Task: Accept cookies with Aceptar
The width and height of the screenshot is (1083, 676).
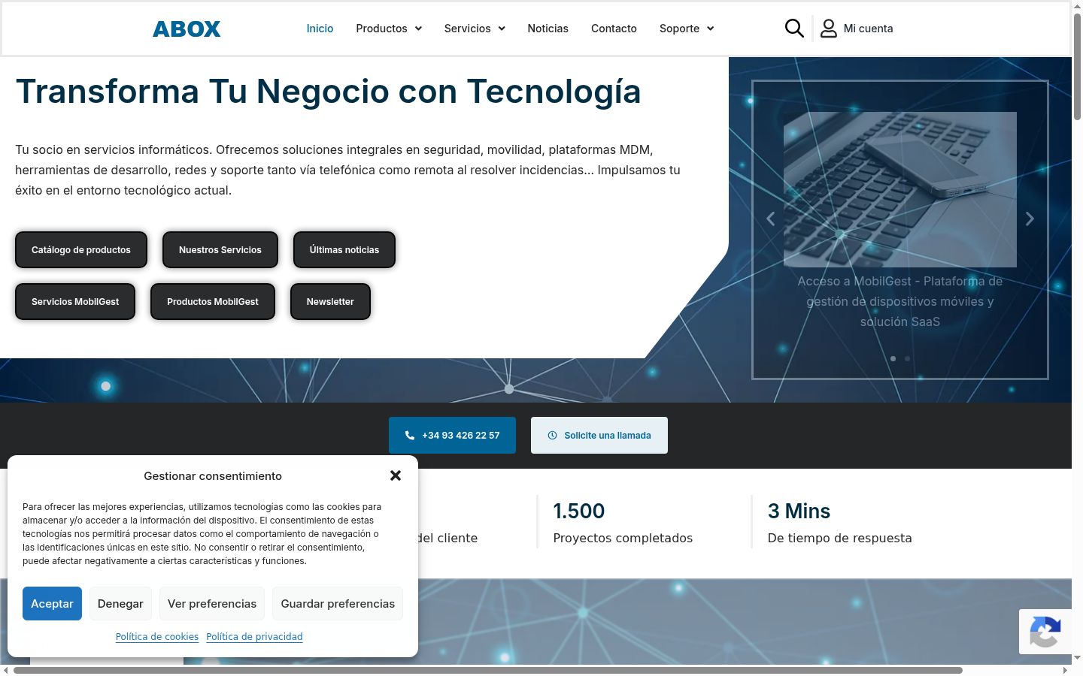Action: click(x=52, y=603)
